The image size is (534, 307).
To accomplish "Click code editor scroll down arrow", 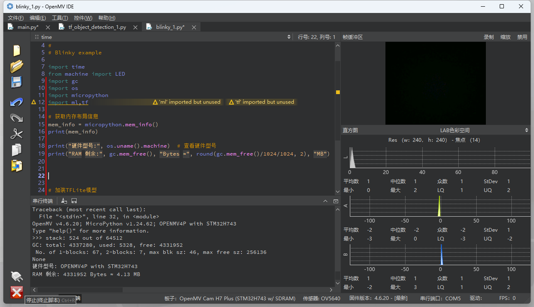I will pos(338,192).
